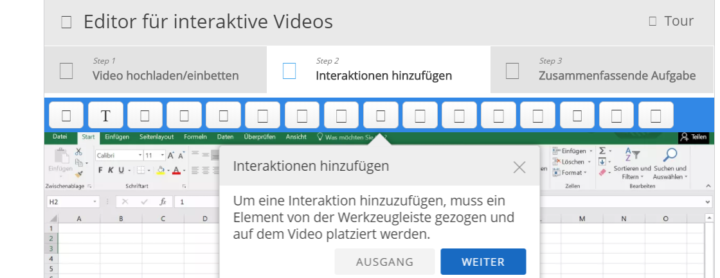Viewport: 720px width, 278px height.
Task: Click the borders grid icon
Action: point(141,170)
